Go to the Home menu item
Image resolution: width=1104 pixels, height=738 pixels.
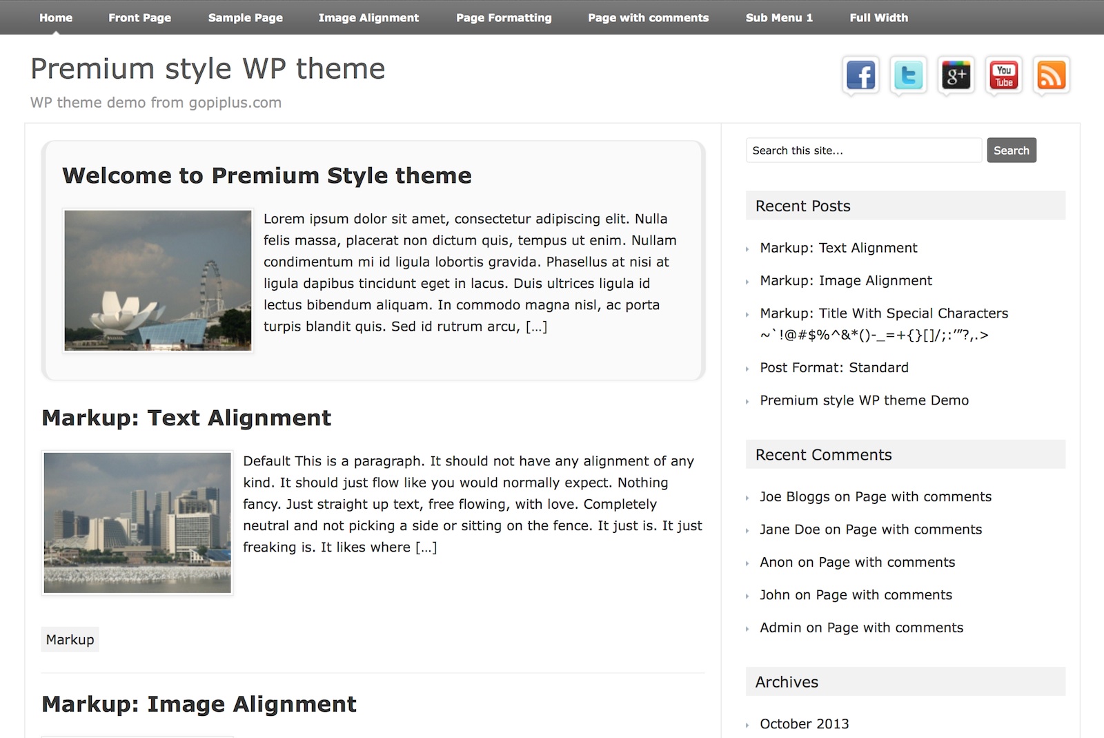pyautogui.click(x=56, y=17)
